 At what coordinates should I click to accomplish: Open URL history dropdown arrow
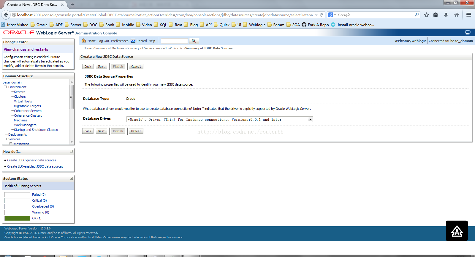click(x=316, y=15)
